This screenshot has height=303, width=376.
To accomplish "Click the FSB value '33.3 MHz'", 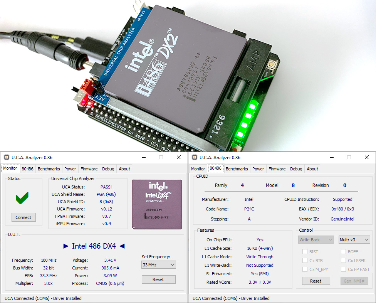I will click(49, 276).
